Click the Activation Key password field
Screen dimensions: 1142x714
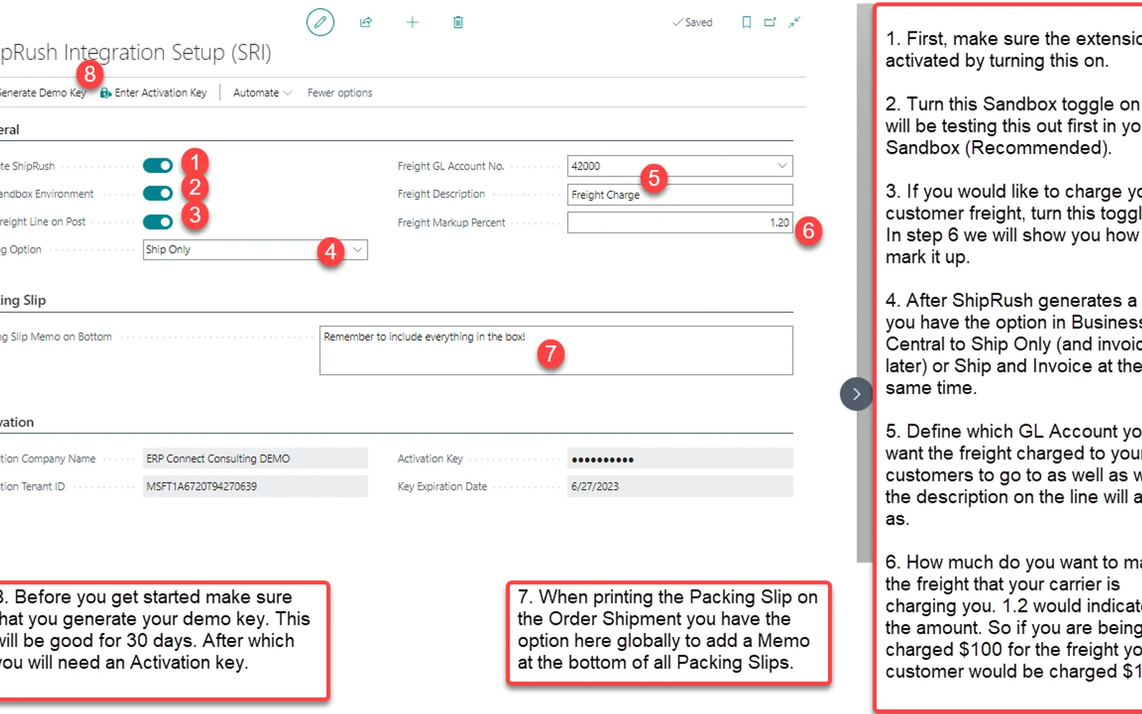(680, 458)
